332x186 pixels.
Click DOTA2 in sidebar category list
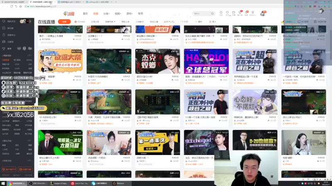(29, 60)
